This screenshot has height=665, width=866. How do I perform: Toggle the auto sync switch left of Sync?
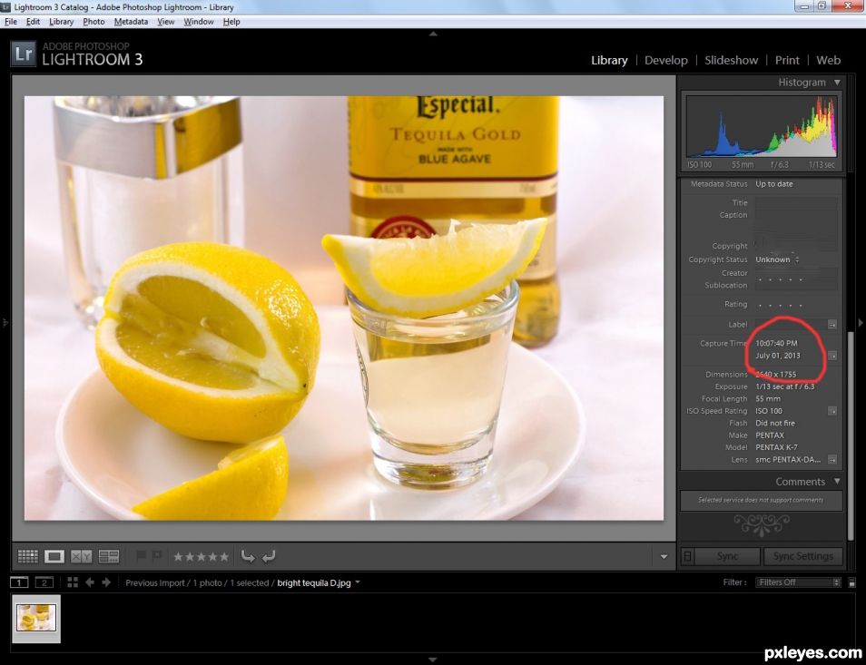(687, 556)
